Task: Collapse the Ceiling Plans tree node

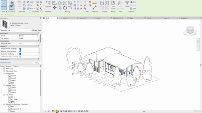Action: point(4,85)
